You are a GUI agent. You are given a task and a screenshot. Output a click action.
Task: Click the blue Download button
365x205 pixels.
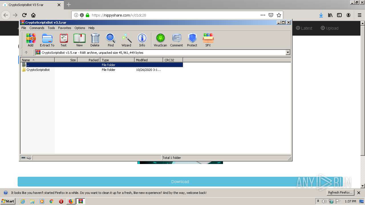[x=180, y=182]
